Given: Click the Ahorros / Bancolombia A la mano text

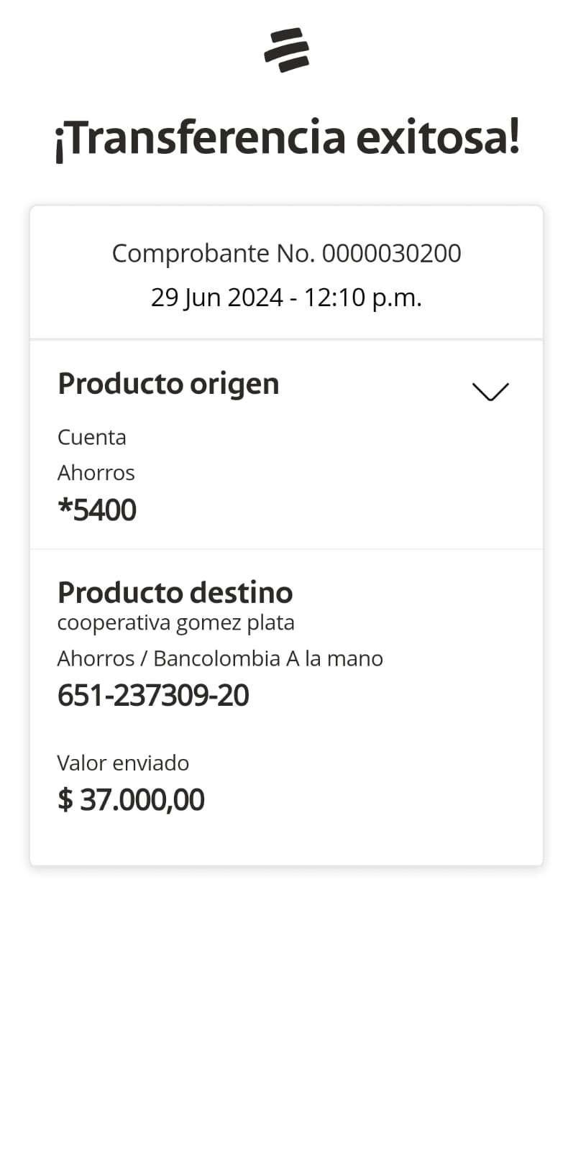Looking at the screenshot, I should pyautogui.click(x=220, y=658).
